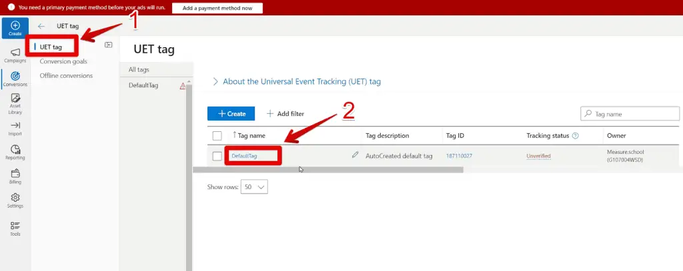Click the warning icon next to DefaultTag

(x=183, y=86)
